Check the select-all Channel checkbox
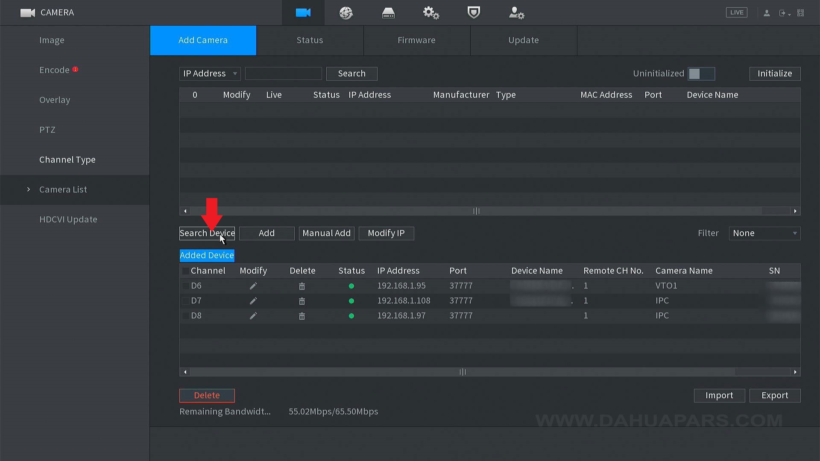This screenshot has height=461, width=820. pos(185,271)
